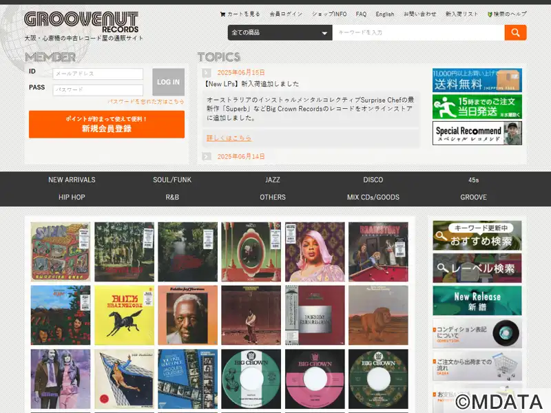Screen dimensions: 551x413
Task: Go to the DISCO category
Action: click(x=373, y=180)
